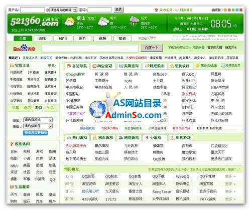The image size is (251, 210).
Task: Select the pink skin color swatch
Action: [x=229, y=10]
